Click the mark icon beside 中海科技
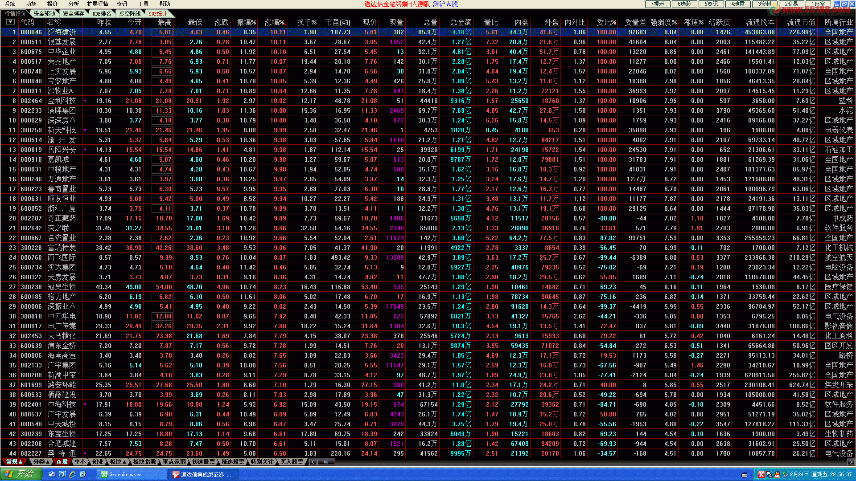Screen dimensions: 856x481 [x=85, y=404]
